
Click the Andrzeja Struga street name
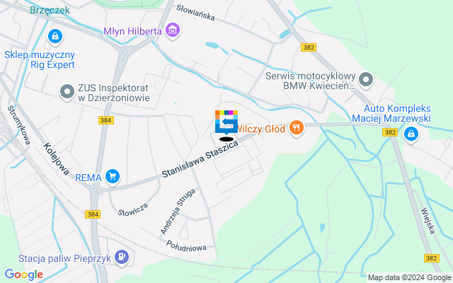pos(178,212)
